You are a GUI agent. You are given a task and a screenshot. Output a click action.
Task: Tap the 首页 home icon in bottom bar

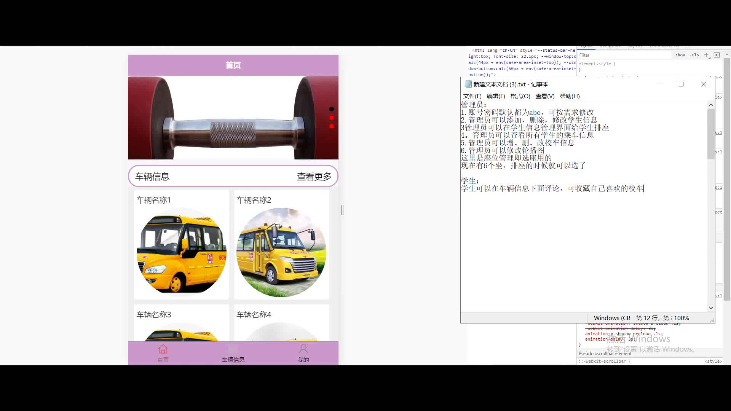pyautogui.click(x=163, y=349)
